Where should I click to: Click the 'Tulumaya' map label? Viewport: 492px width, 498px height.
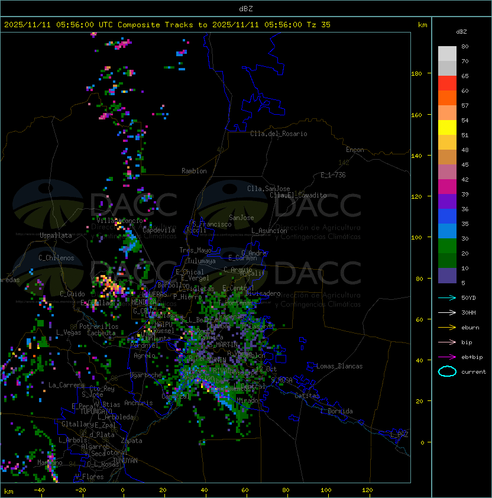click(x=202, y=261)
